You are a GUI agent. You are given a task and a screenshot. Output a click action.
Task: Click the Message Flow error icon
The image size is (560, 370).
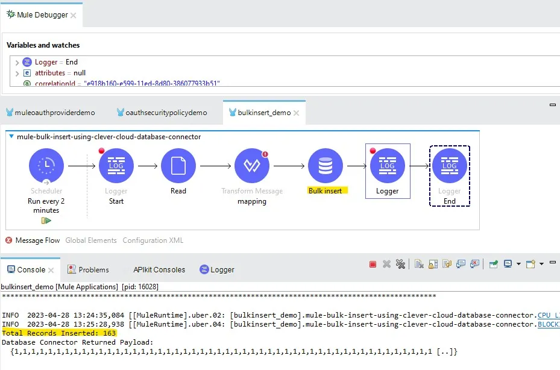tap(9, 240)
